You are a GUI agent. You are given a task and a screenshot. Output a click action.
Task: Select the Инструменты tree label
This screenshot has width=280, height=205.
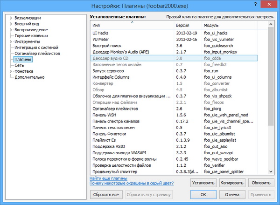[27, 42]
